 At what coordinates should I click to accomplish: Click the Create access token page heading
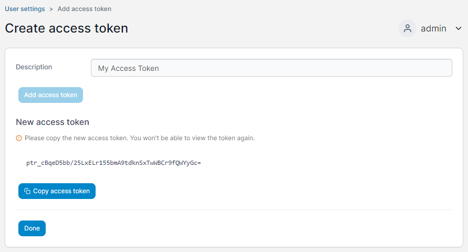(x=67, y=28)
